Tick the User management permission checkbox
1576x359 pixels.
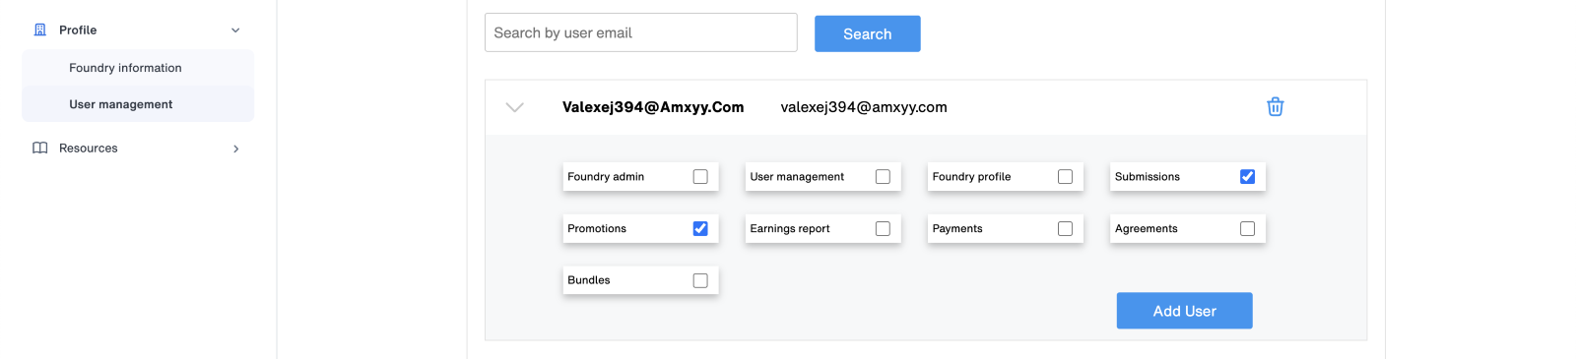[x=883, y=177]
